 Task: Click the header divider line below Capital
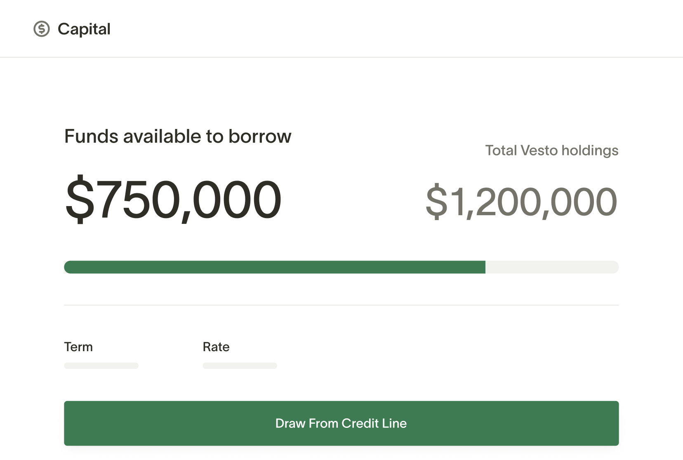[x=341, y=57]
